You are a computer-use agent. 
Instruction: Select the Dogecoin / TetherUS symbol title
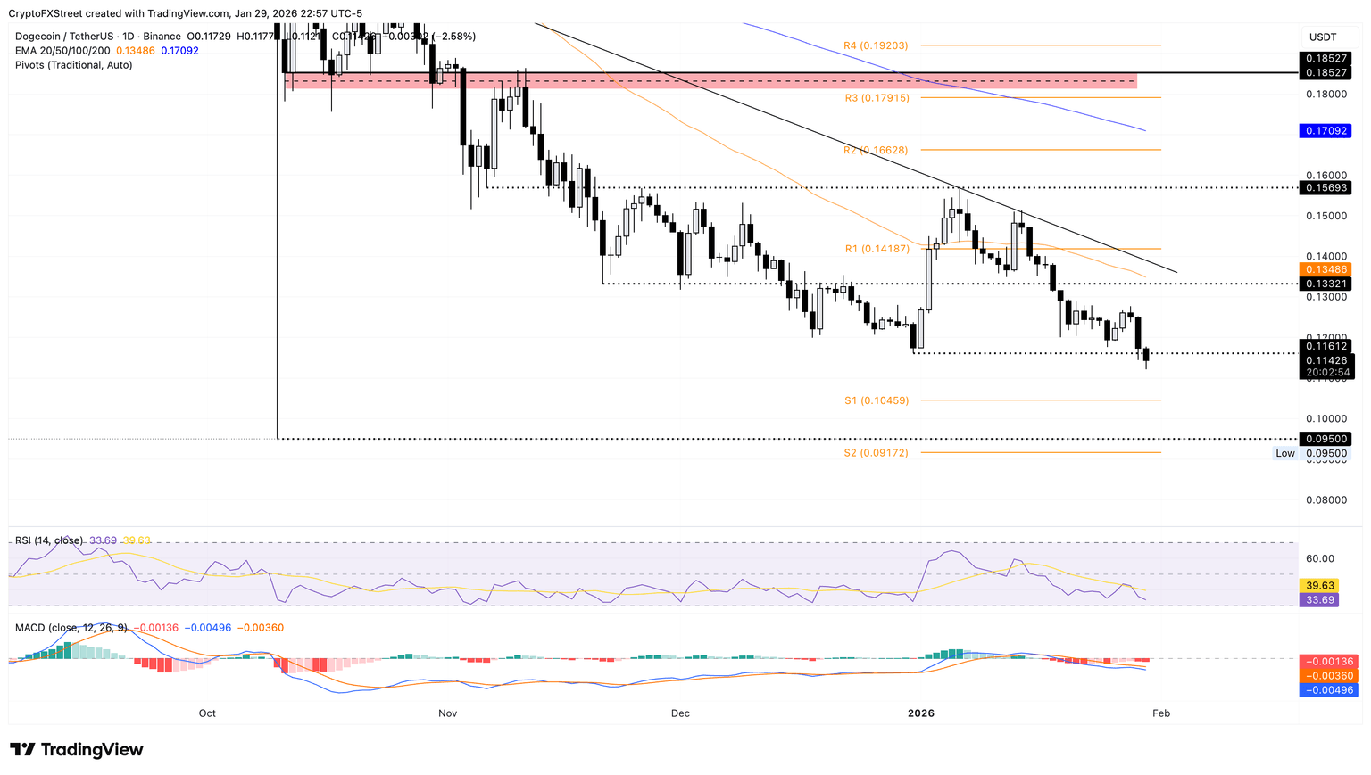[x=66, y=37]
